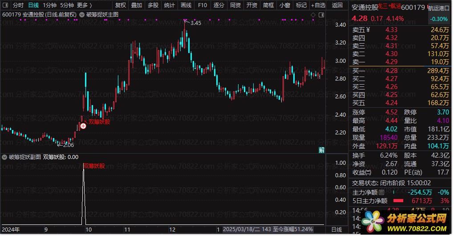Click the 3.45 high price marker

point(196,23)
